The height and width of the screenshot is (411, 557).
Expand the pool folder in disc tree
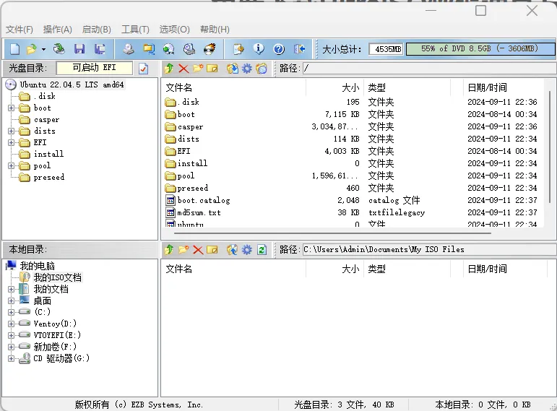11,166
